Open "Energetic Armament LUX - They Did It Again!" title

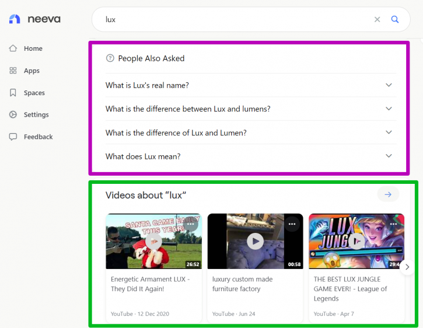point(151,284)
